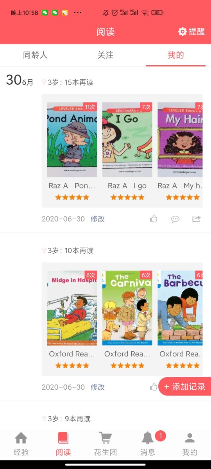This screenshot has width=211, height=469.
Task: Tap 修改 on the first record
Action: tap(98, 219)
